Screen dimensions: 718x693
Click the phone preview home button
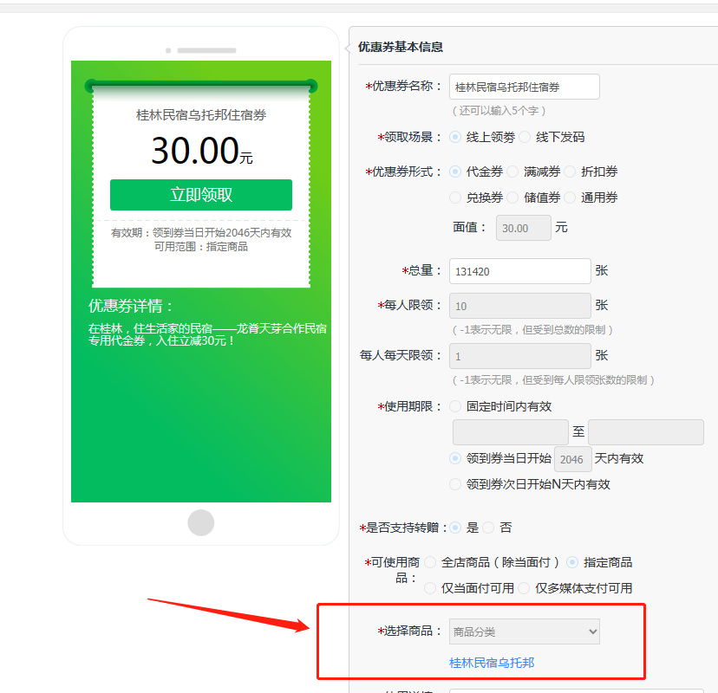pyautogui.click(x=201, y=522)
